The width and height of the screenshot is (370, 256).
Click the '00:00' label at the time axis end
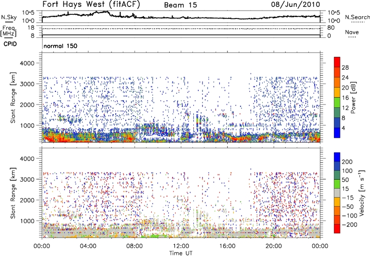tap(320, 246)
